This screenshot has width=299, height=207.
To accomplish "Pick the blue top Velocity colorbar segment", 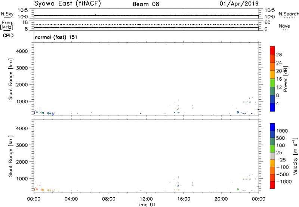I will (272, 128).
